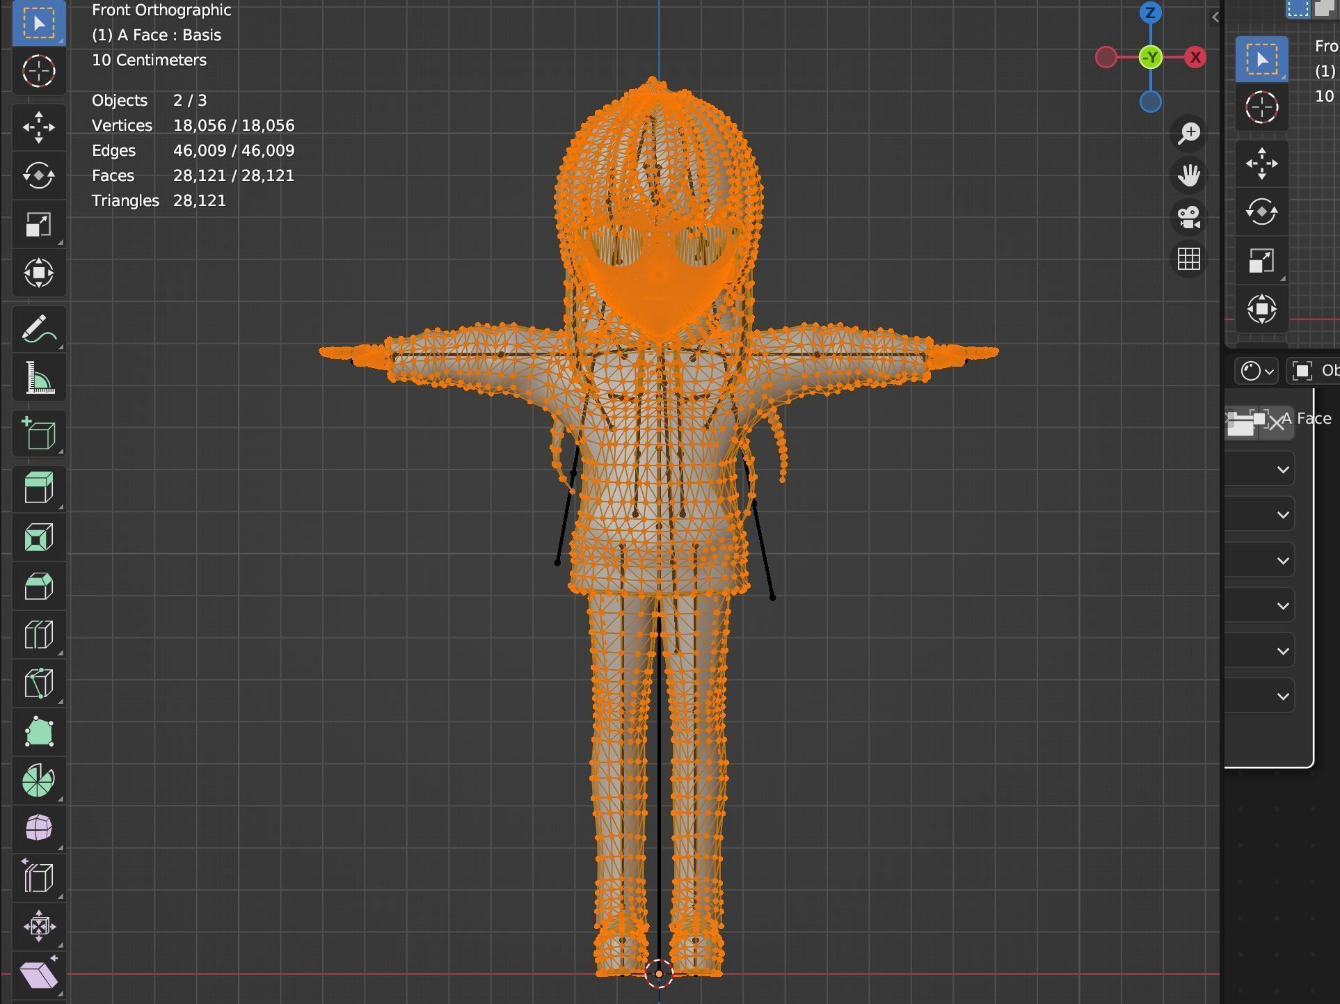Image resolution: width=1340 pixels, height=1004 pixels.
Task: Toggle the Select Box tool in right viewport
Action: coord(1262,59)
